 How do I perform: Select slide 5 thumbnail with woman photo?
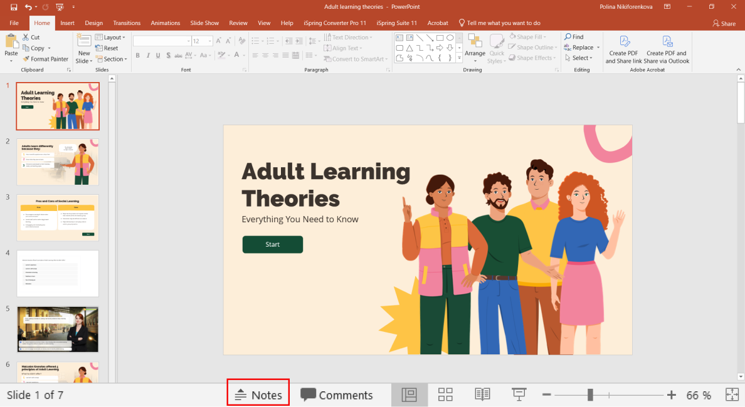point(58,329)
